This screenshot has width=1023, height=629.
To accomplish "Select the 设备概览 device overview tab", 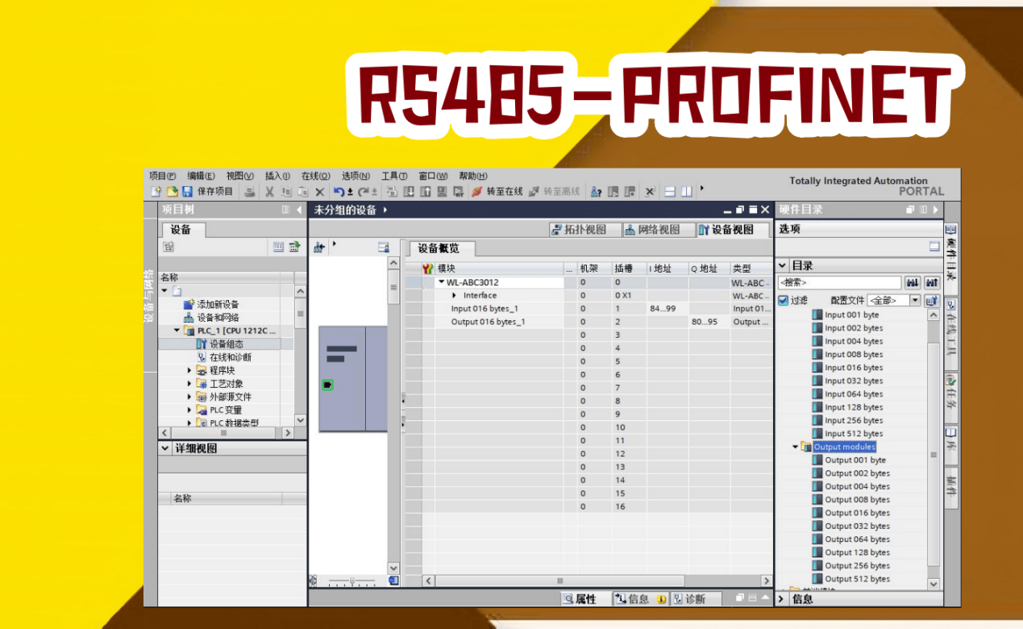I will [441, 248].
